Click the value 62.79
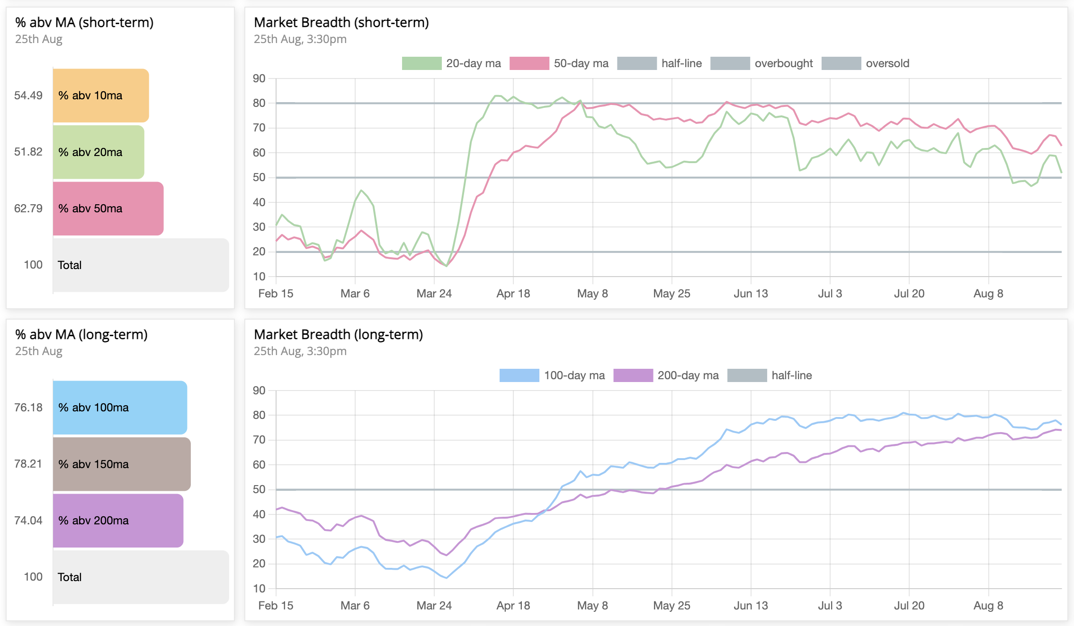Viewport: 1074px width, 626px height. pyautogui.click(x=28, y=209)
